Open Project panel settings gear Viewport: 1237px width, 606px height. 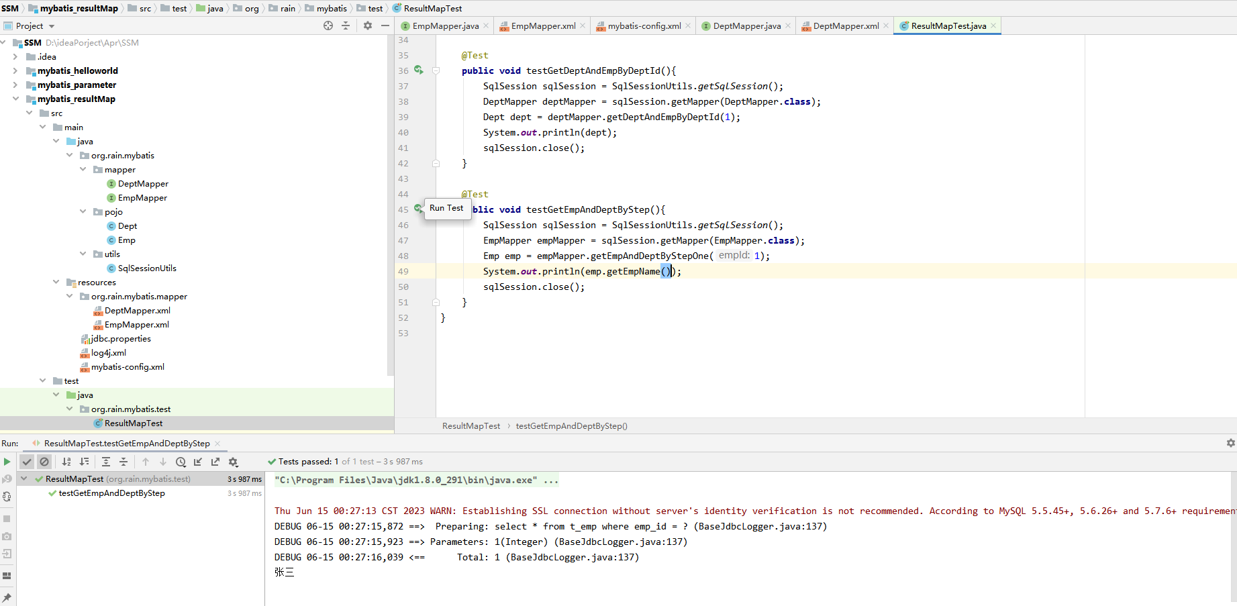tap(368, 26)
